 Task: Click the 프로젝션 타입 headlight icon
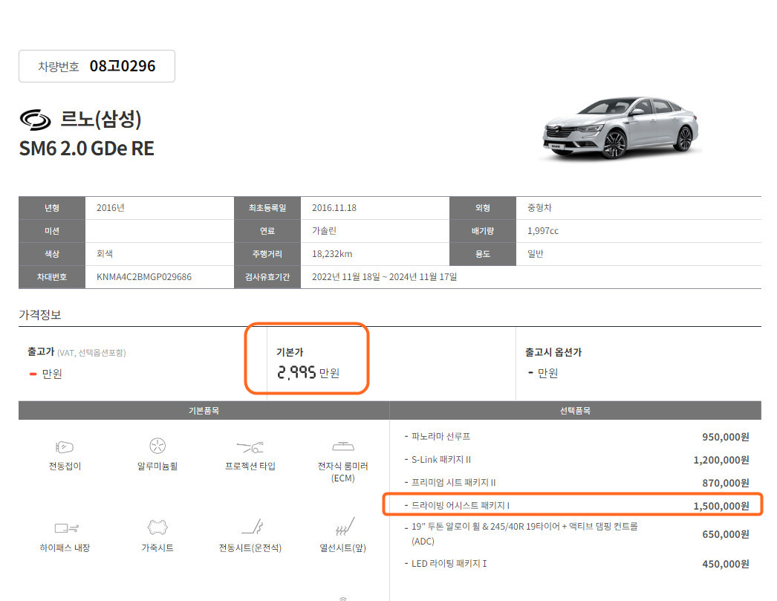250,447
